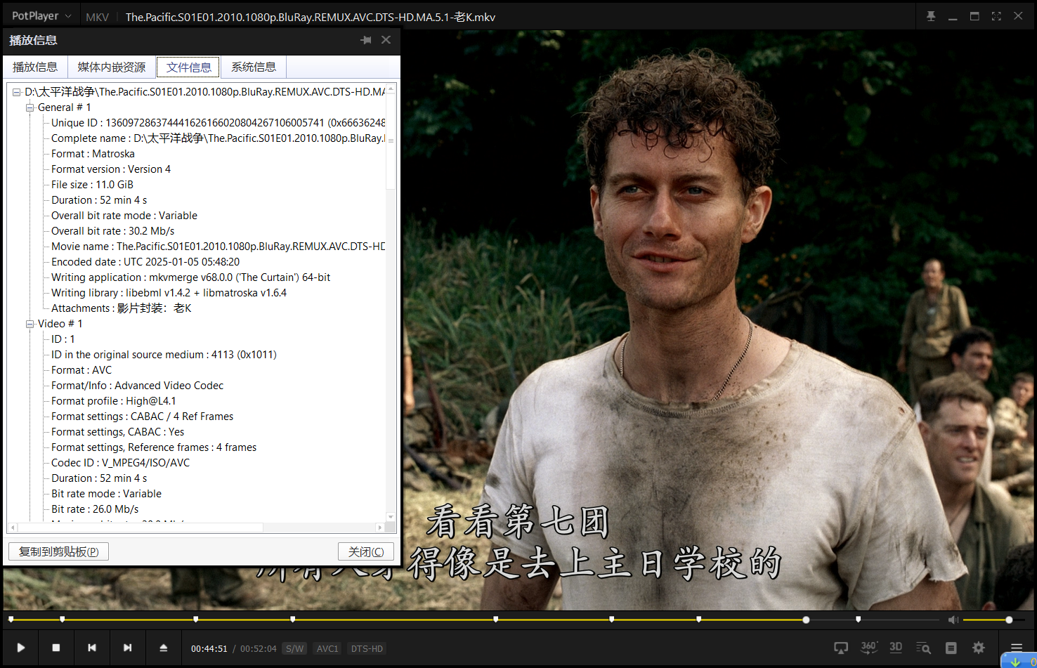1037x668 pixels.
Task: Click the MKV format label in title bar
Action: tap(97, 17)
